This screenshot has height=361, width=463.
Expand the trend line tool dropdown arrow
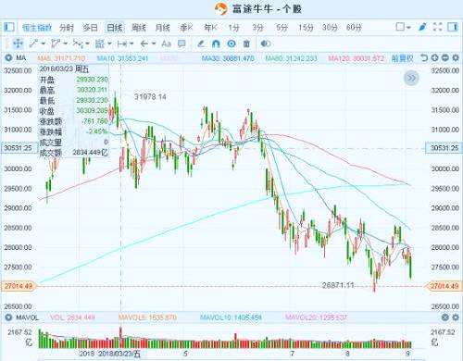(x=43, y=44)
